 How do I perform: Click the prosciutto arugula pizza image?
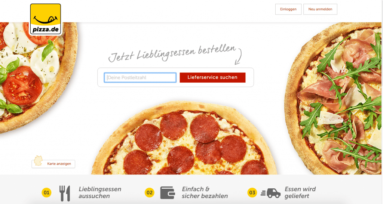333,98
